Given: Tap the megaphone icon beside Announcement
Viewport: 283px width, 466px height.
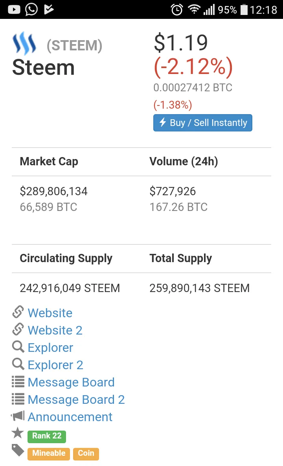Looking at the screenshot, I should tap(18, 416).
